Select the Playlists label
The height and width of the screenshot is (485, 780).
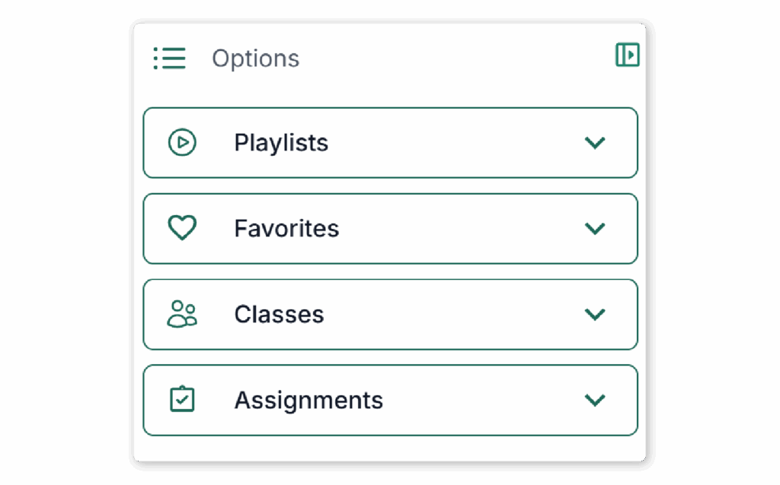coord(281,143)
